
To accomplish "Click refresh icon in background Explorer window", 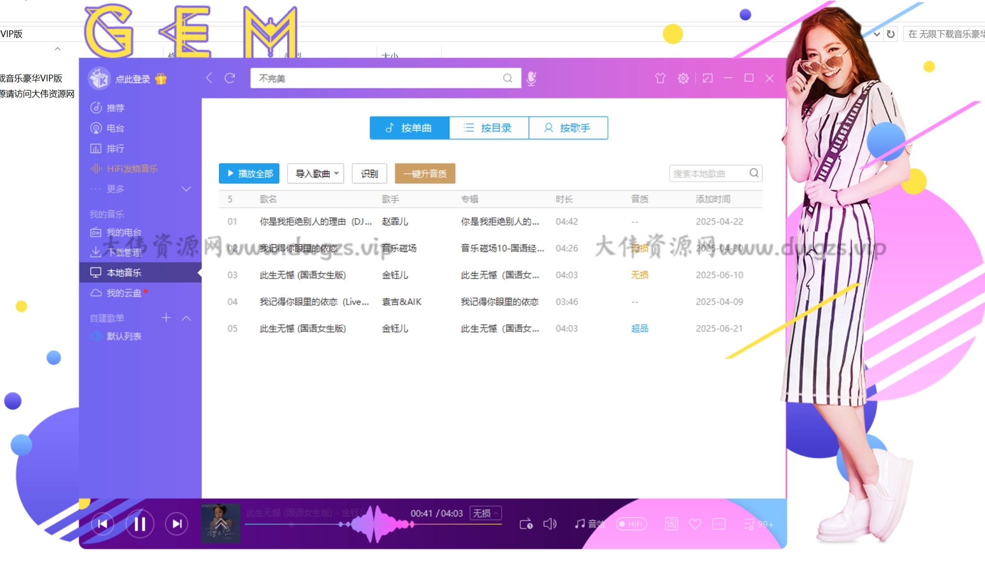I will click(890, 34).
